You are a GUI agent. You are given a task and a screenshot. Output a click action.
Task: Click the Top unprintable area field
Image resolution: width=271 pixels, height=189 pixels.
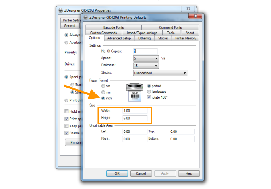182,132
